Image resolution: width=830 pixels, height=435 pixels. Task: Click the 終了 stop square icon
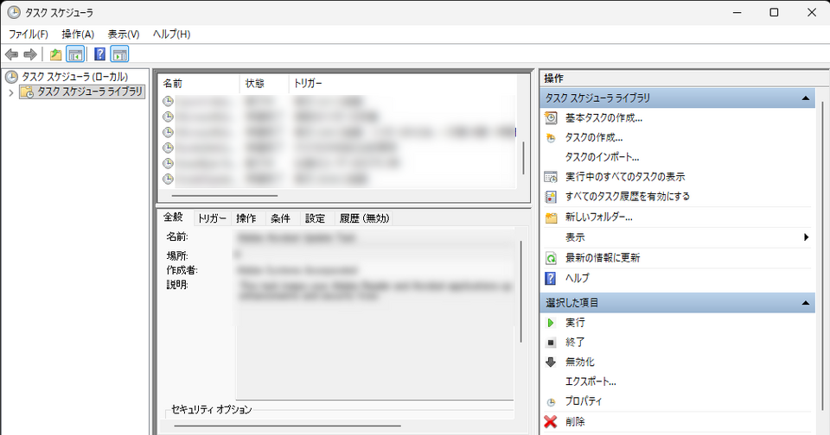tap(551, 343)
